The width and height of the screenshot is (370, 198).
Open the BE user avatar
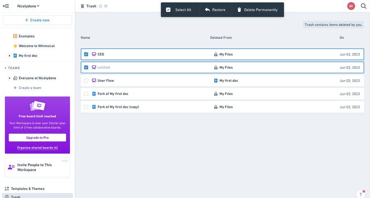click(x=351, y=6)
